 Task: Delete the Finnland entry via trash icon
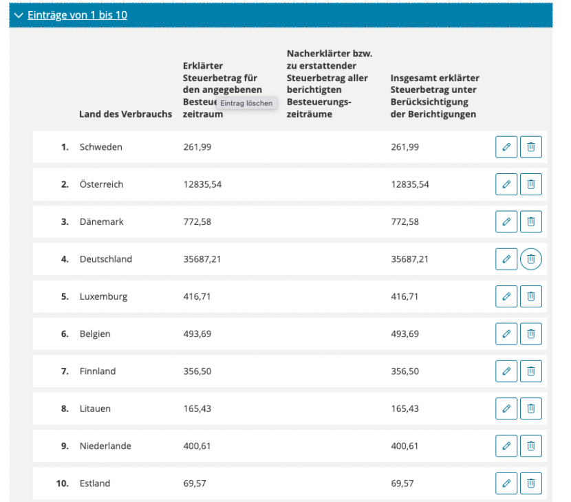pos(531,371)
